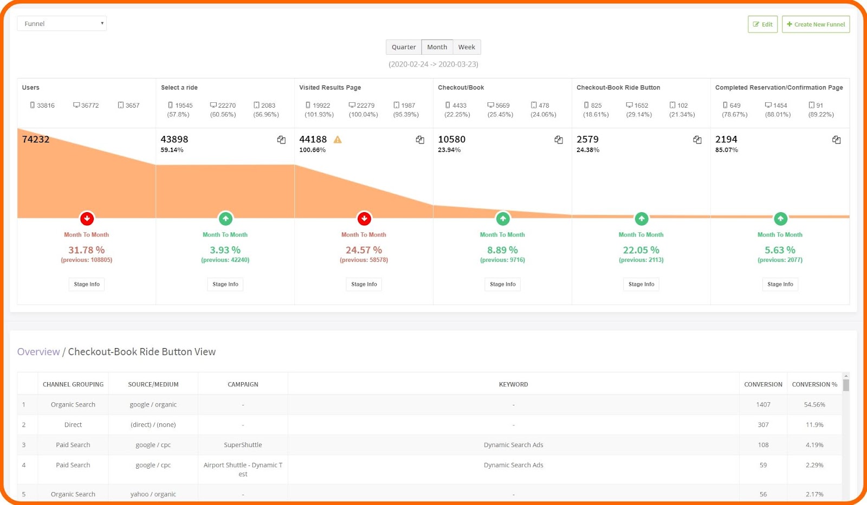
Task: Click the copy icon in Visited Results Page stage
Action: (x=420, y=140)
